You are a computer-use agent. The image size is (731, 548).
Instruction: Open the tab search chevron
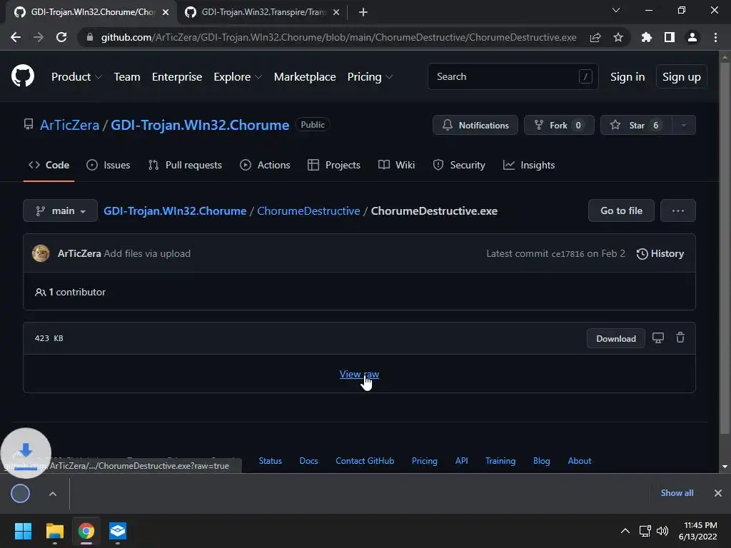[616, 10]
